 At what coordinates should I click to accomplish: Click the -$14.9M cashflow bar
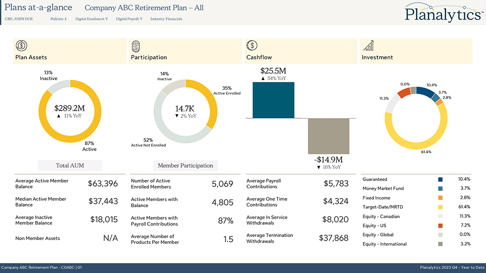pos(329,136)
